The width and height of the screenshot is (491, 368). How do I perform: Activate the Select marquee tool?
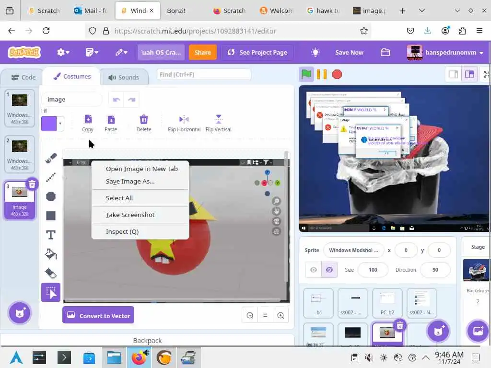(51, 292)
